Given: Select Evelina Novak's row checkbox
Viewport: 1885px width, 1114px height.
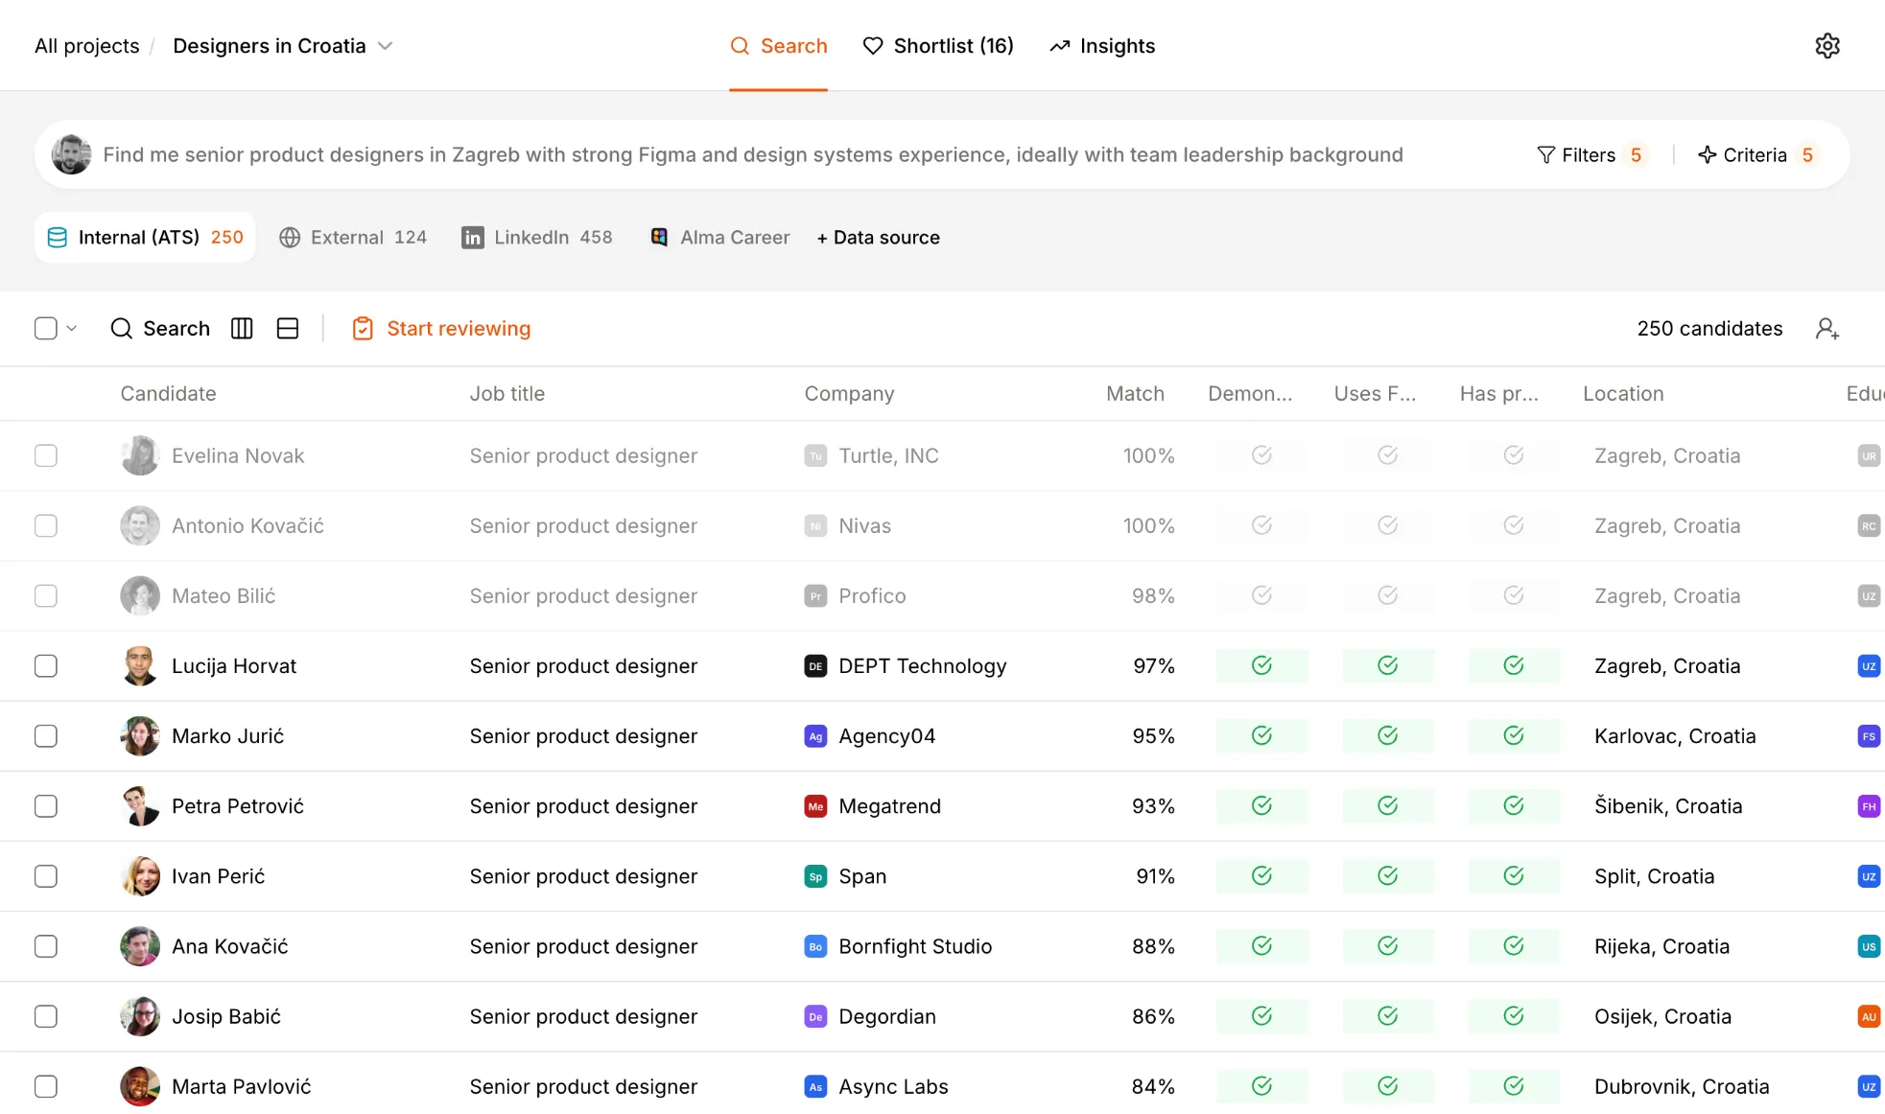Looking at the screenshot, I should [46, 455].
